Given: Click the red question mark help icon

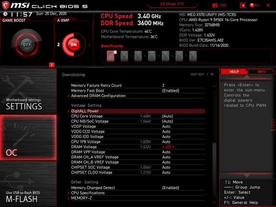Looking at the screenshot, I should tap(52, 65).
